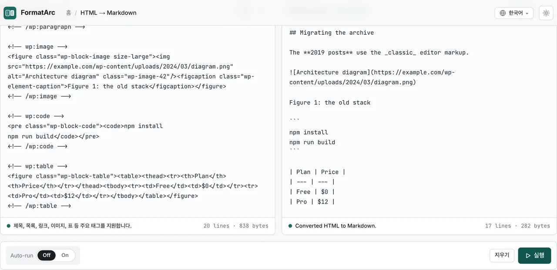557x270 pixels.
Task: Click the '20 lines · 838 bytes' counter
Action: 236,226
